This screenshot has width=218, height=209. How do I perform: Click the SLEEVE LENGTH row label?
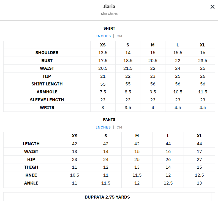point(47,100)
